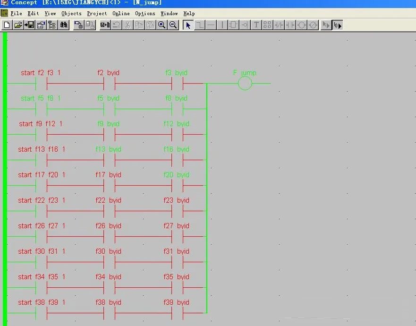Zoom out with the magnifier minus icon

[173, 25]
